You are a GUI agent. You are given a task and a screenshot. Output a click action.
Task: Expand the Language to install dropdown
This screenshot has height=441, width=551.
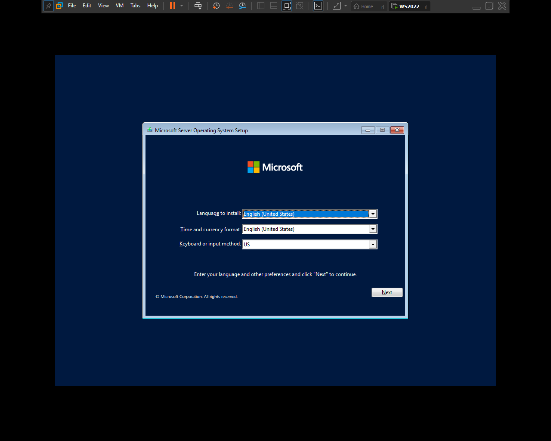[373, 214]
